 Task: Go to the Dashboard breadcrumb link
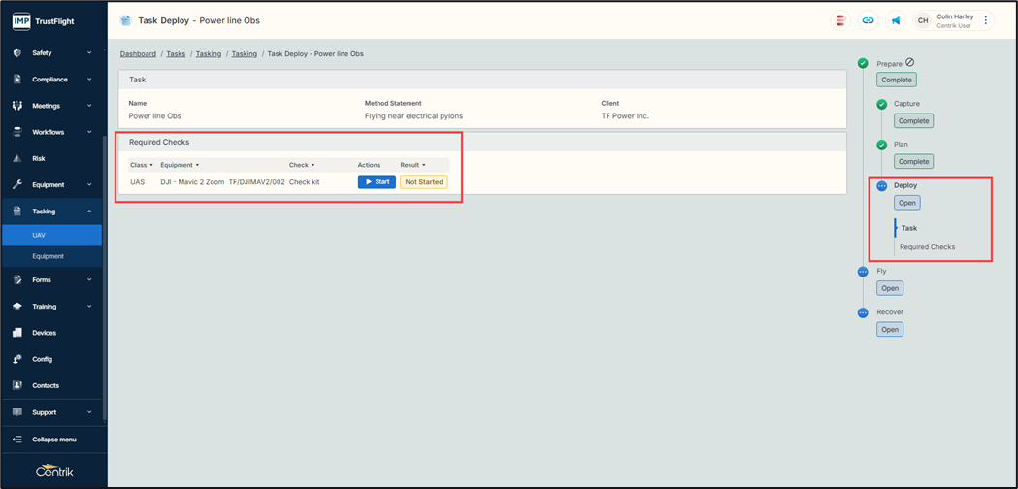pos(138,54)
